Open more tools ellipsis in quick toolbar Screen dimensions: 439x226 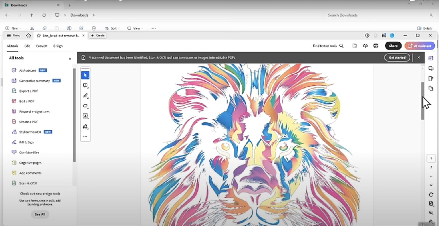click(x=85, y=137)
